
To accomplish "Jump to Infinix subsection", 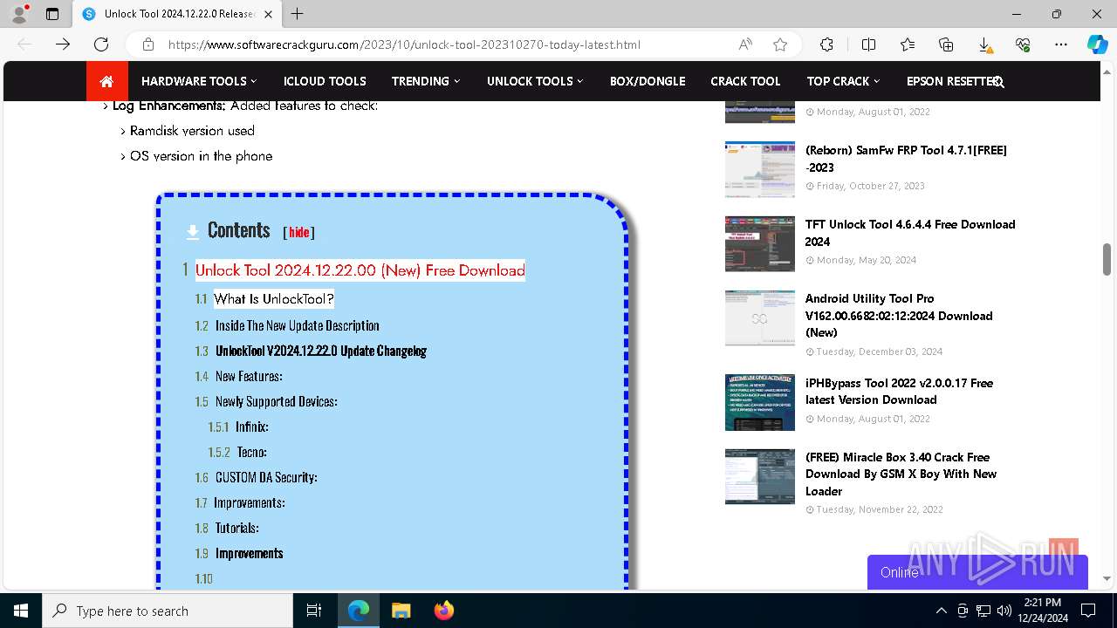I will tap(251, 427).
